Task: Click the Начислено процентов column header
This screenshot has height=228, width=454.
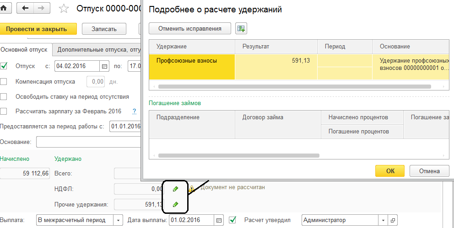Action: pos(362,117)
